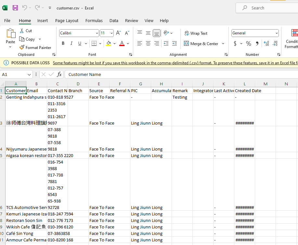Click possible data loss message link
This screenshot has width=298, height=245.
click(x=175, y=63)
